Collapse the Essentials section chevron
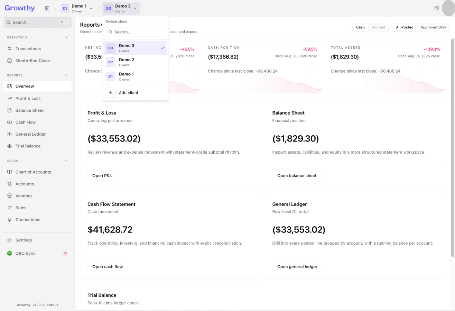 pyautogui.click(x=67, y=37)
